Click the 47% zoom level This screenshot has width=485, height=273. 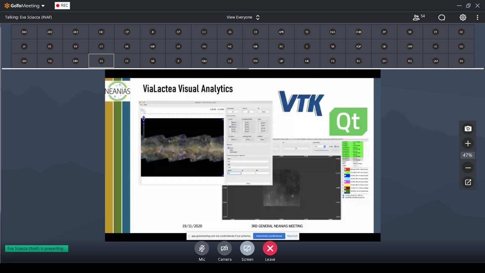pyautogui.click(x=468, y=155)
